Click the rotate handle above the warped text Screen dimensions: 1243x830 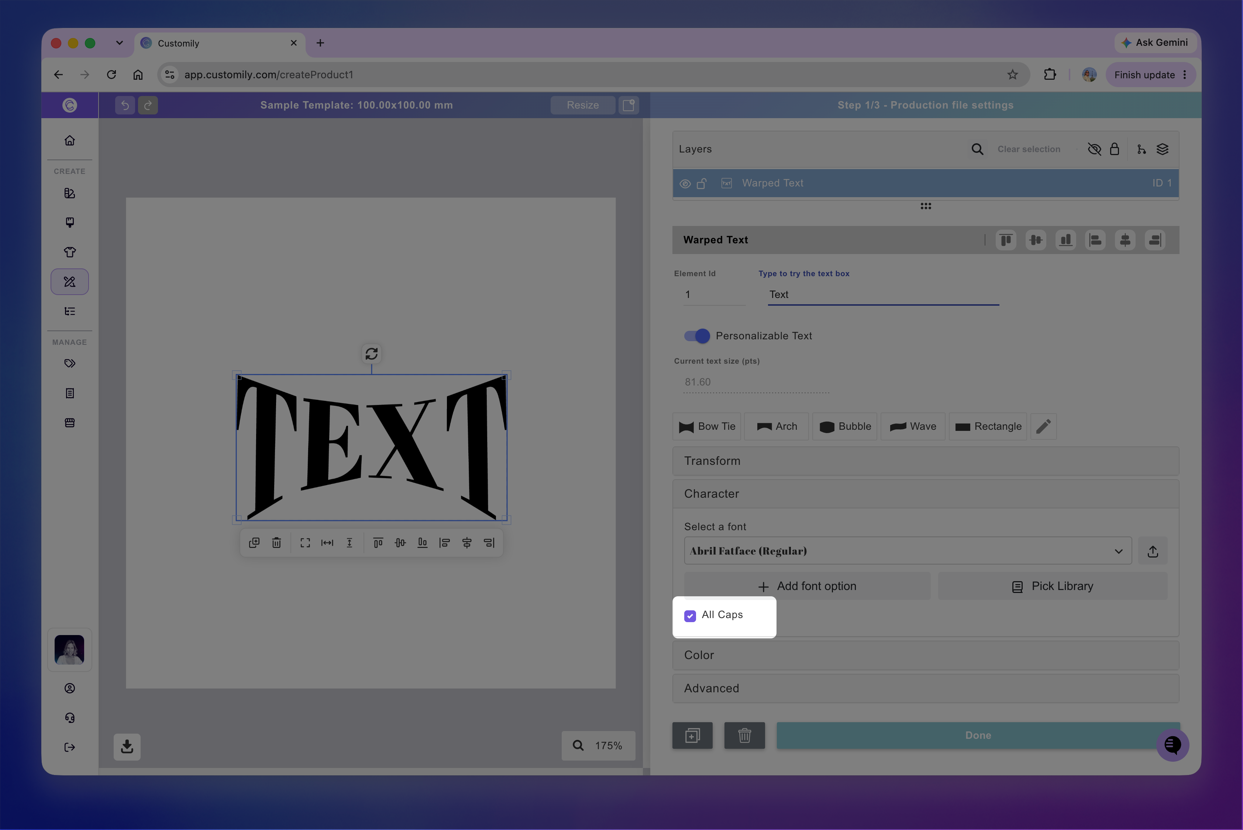coord(372,353)
